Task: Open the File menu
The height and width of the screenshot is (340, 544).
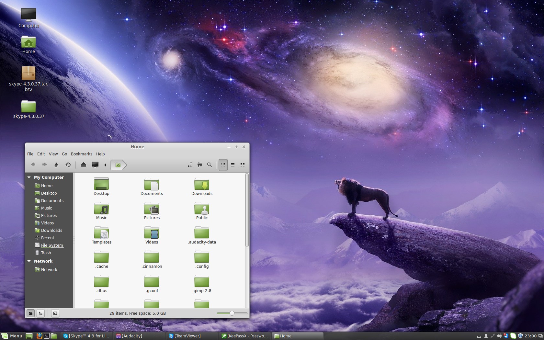Action: pos(30,154)
